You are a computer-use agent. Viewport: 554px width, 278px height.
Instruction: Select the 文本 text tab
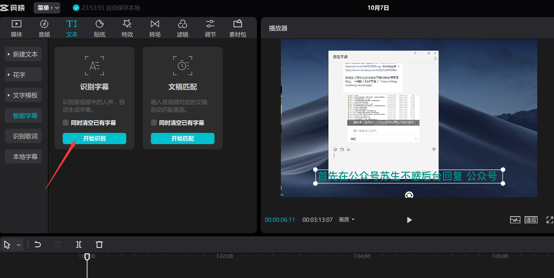72,28
